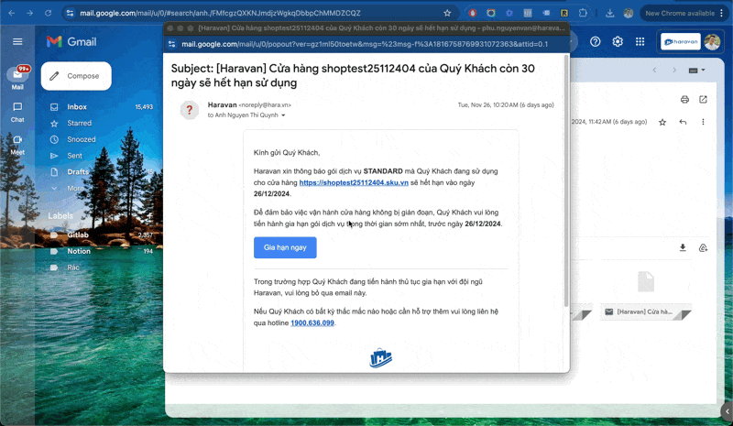Click main Chrome address bar

pyautogui.click(x=262, y=13)
